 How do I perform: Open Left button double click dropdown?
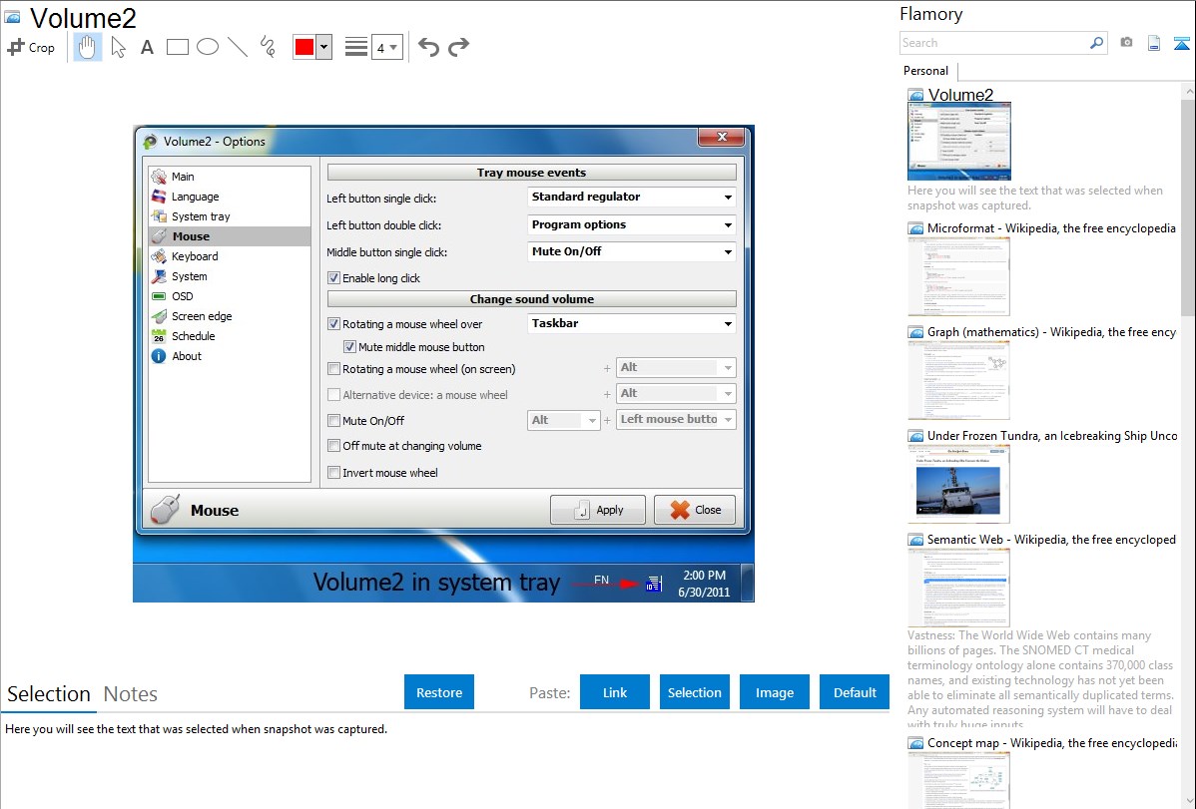click(x=632, y=224)
